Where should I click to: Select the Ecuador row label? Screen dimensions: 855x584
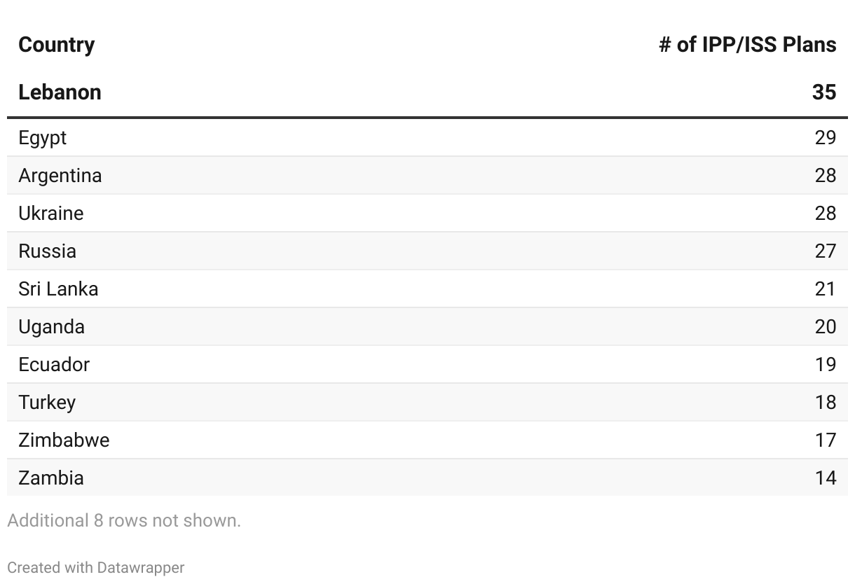click(54, 365)
